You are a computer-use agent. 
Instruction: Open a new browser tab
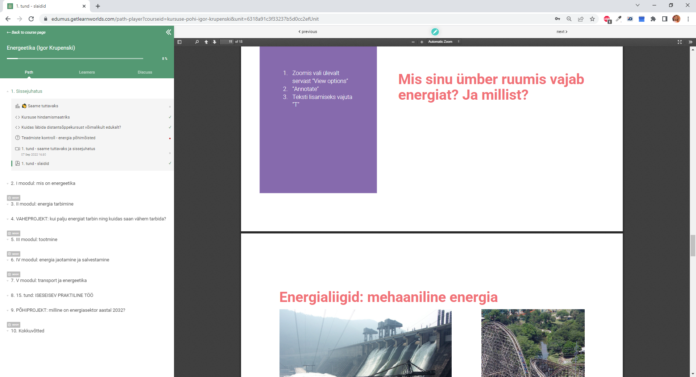98,6
